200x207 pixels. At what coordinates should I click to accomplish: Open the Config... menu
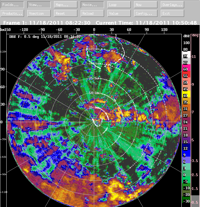(146, 13)
